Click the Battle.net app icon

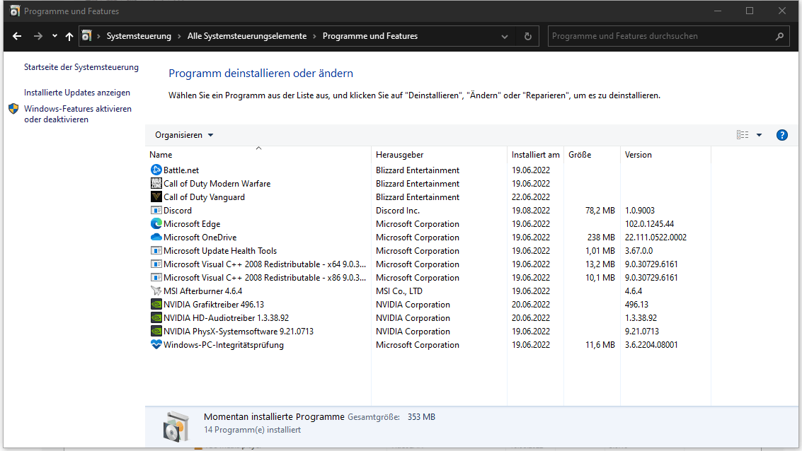[x=156, y=170]
